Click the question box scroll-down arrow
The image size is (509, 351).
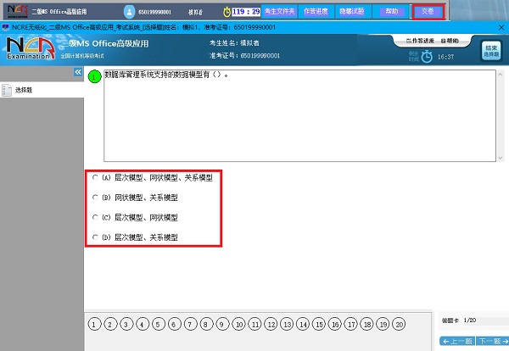(x=501, y=158)
